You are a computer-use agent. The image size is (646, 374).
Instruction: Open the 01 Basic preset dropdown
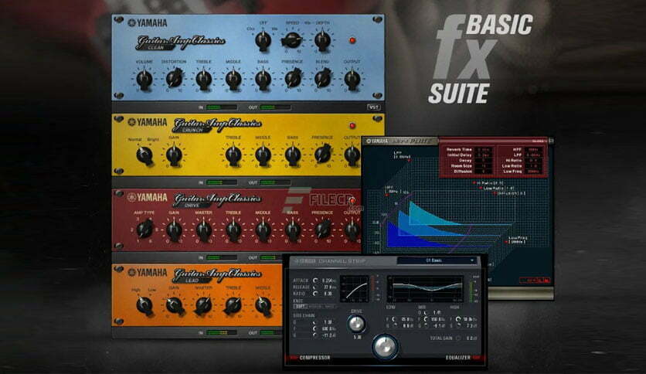point(438,260)
